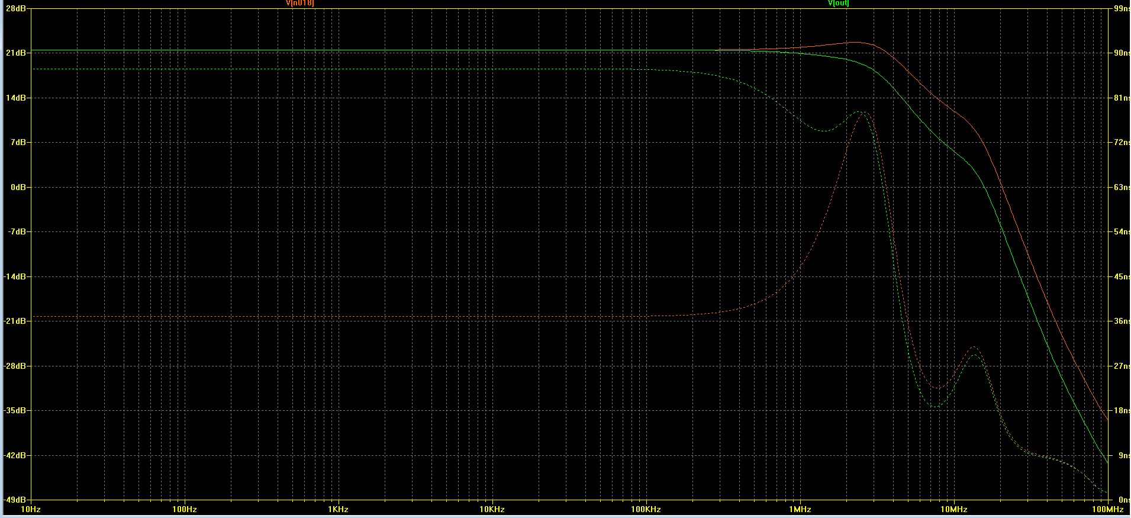This screenshot has width=1131, height=518.
Task: Click the 63ns label on the delay axis
Action: (1122, 187)
